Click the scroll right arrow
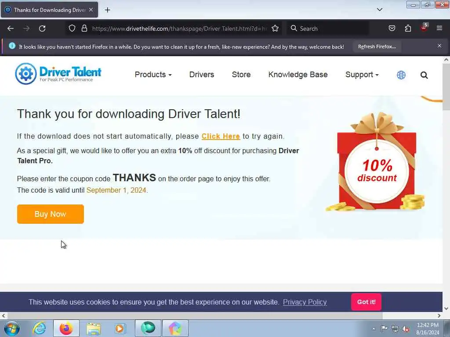This screenshot has width=450, height=337. (x=439, y=315)
